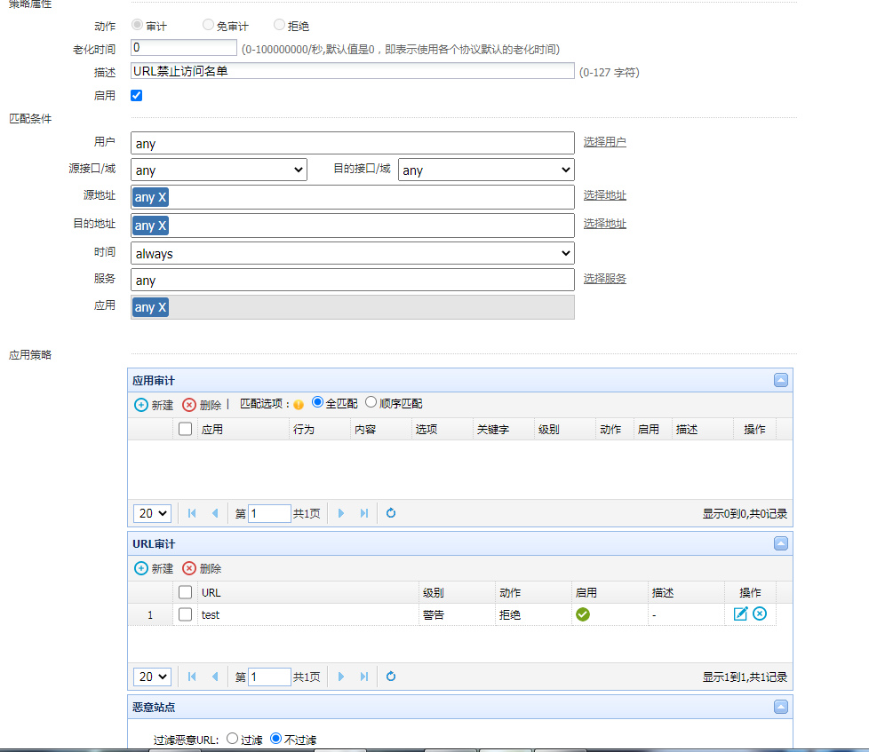Go to previous page in URL审计
The image size is (869, 752).
(215, 677)
